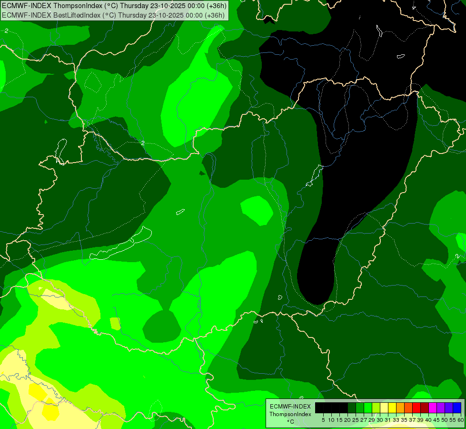The image size is (466, 429).
Task: Click the legend's 'ThompsonIndex' label
Action: click(x=290, y=414)
